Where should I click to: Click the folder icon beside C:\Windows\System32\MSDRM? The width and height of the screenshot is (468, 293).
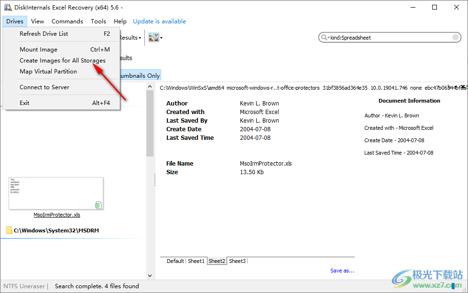(9, 230)
